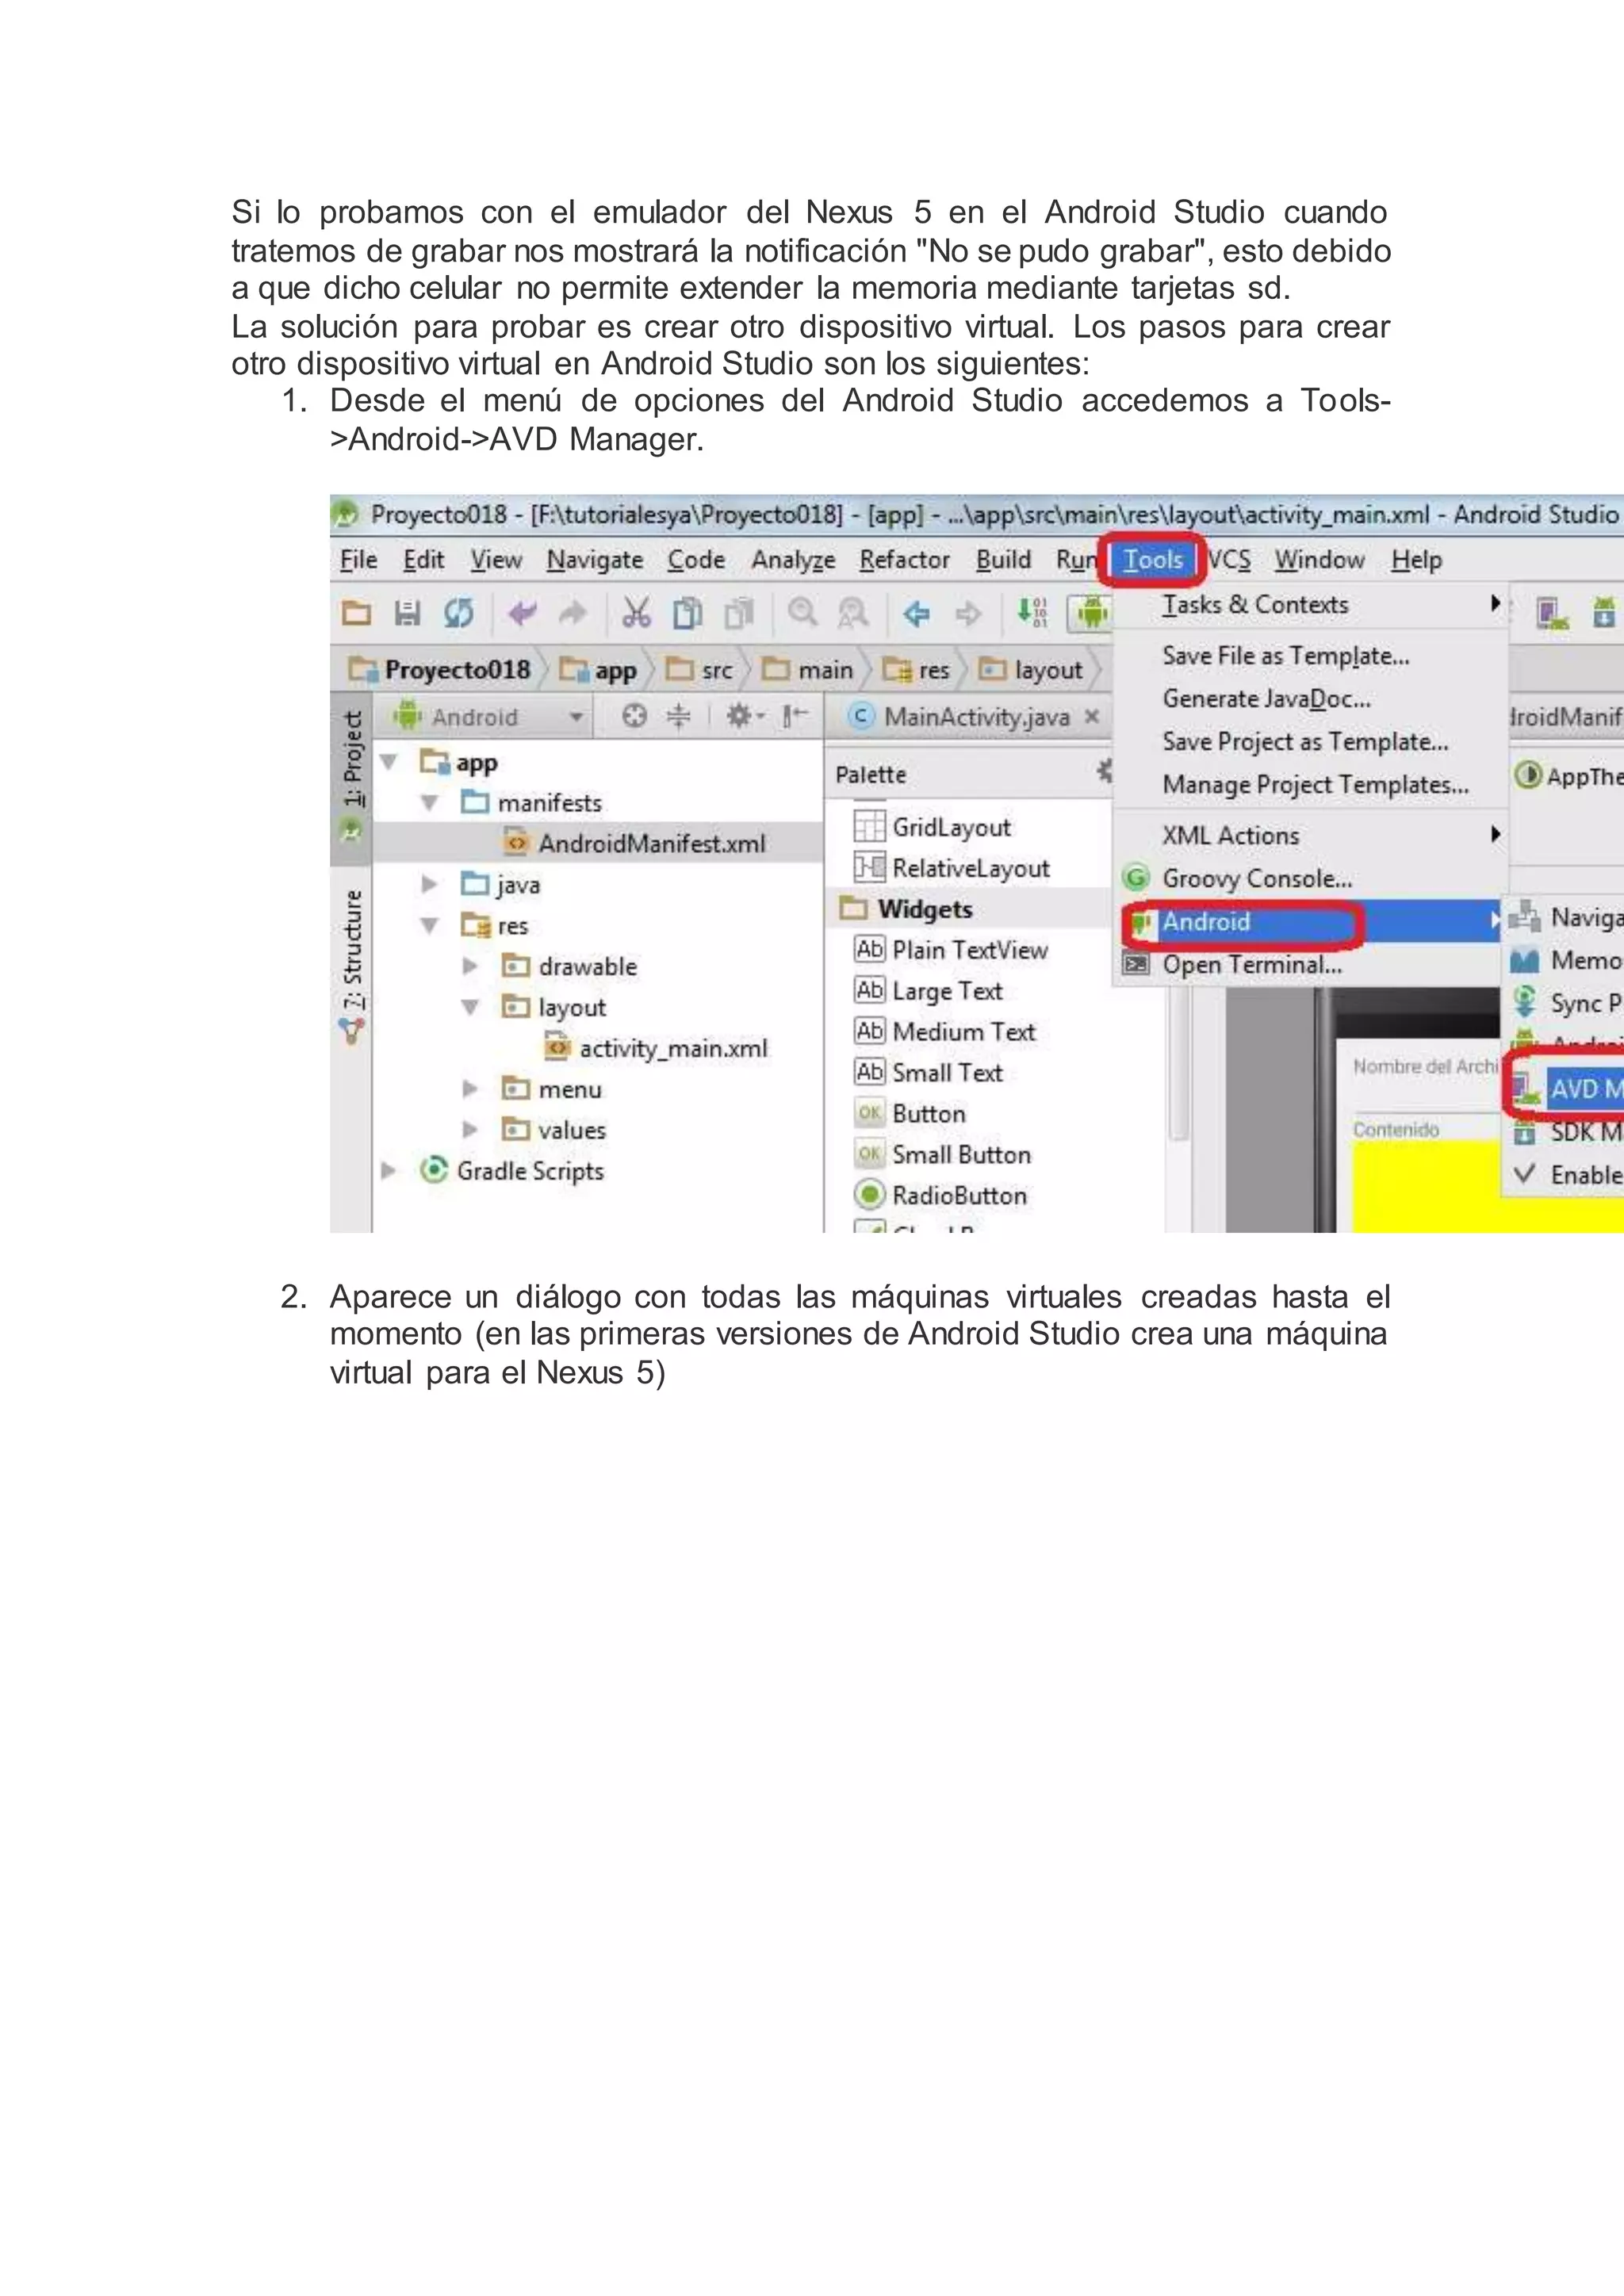The width and height of the screenshot is (1624, 2296).
Task: Open the File menu
Action: pos(358,559)
